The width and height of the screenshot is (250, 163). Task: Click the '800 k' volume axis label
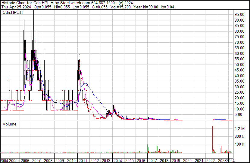[239, 136]
